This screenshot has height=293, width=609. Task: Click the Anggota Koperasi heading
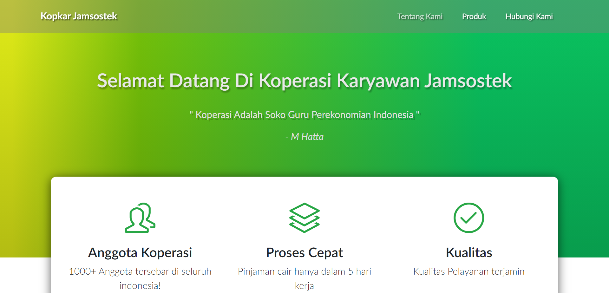140,252
